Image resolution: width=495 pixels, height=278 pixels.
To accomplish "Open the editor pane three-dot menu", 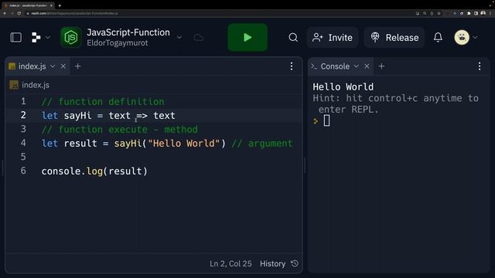I will coord(292,66).
